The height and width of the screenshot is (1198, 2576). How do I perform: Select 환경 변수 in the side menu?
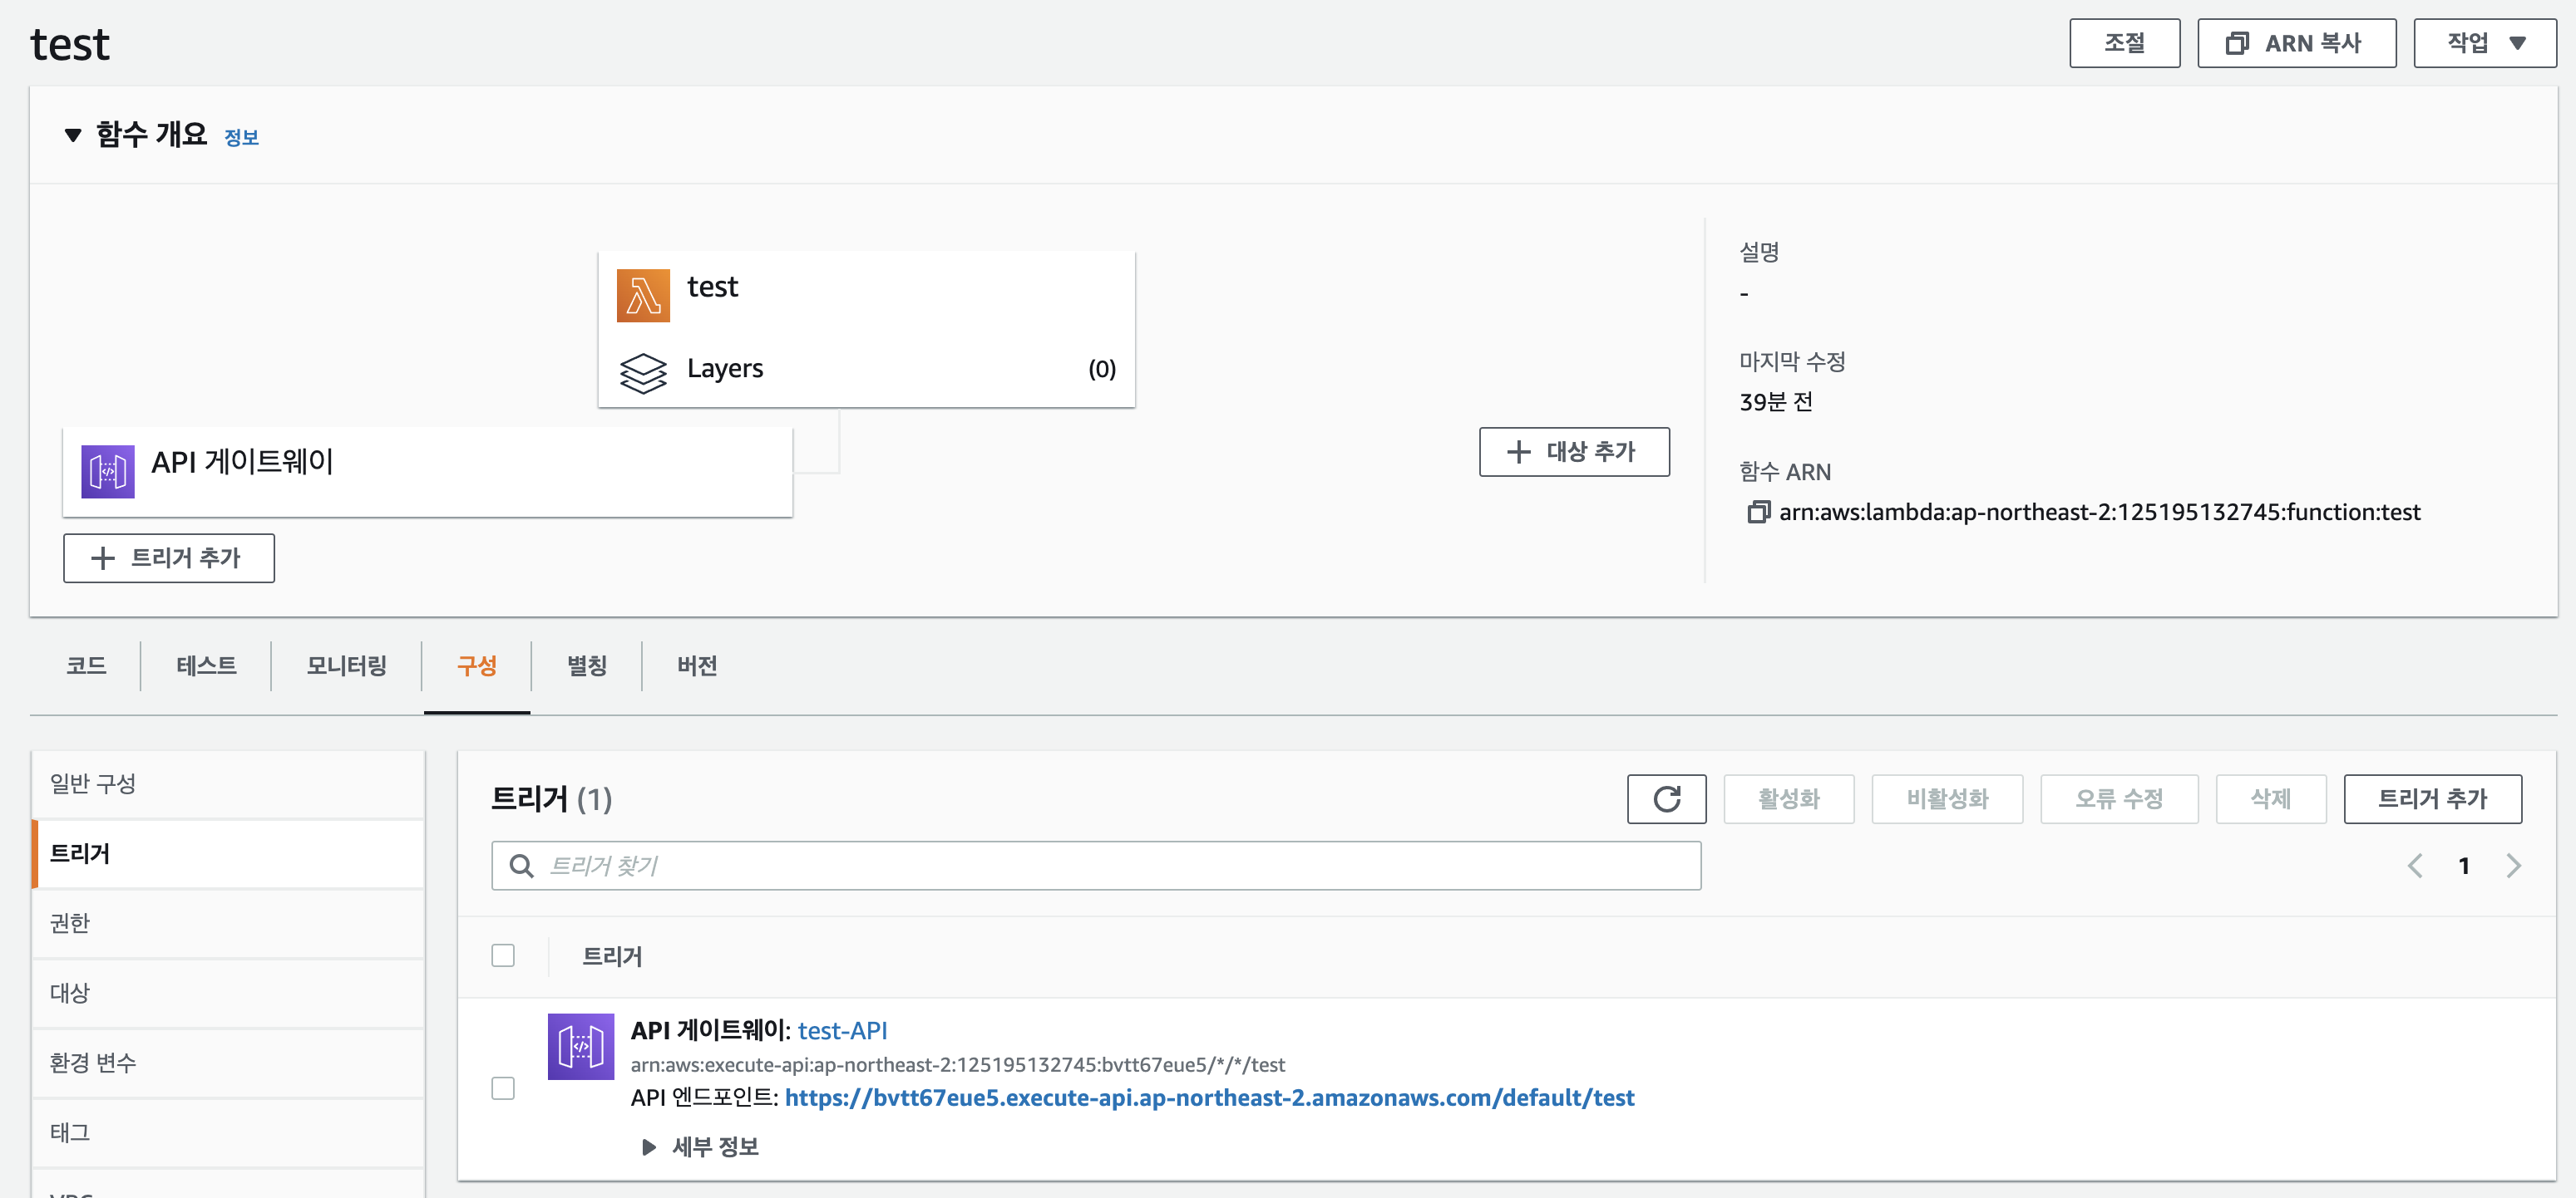(x=93, y=1062)
